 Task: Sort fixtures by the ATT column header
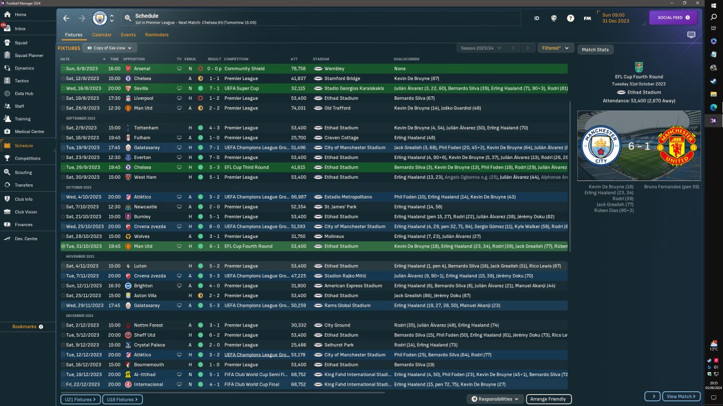point(294,59)
